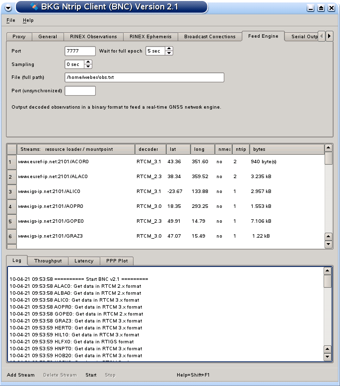340x386 pixels.
Task: Increase the Wait for full epoch value
Action: pos(169,49)
